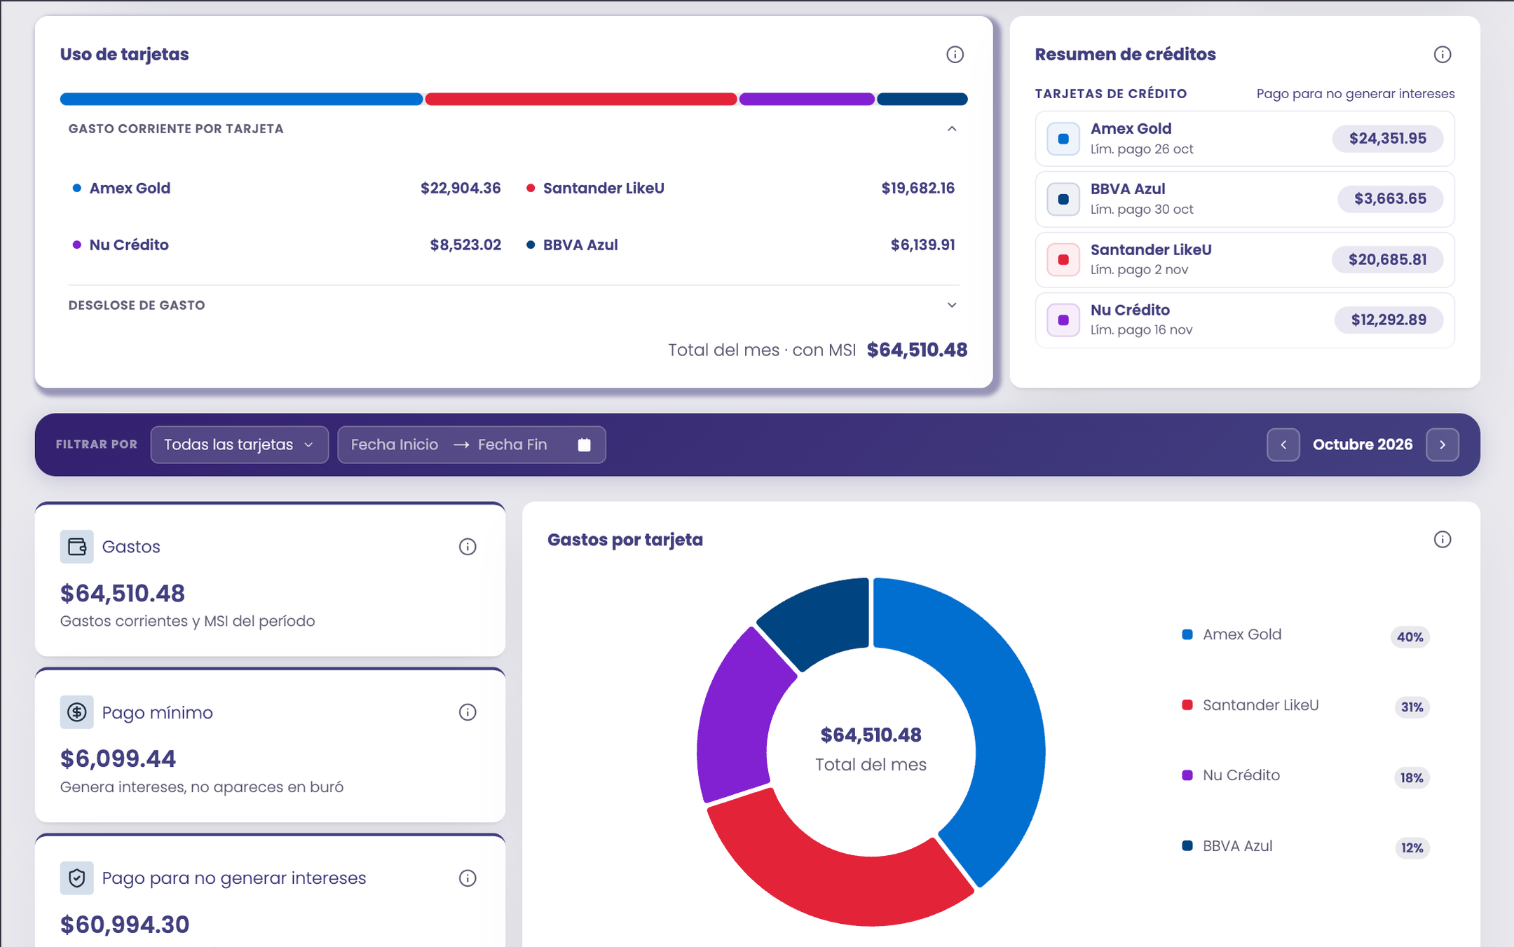
Task: Open the Nu Crédito credit row
Action: (x=1245, y=320)
